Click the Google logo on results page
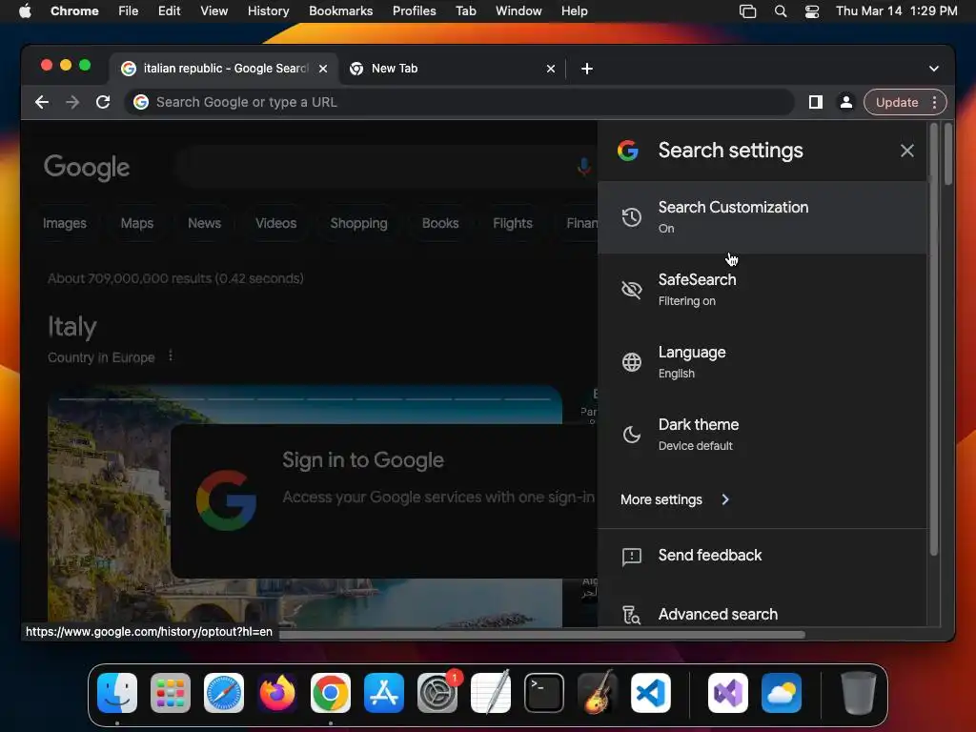Image resolution: width=976 pixels, height=732 pixels. click(x=87, y=167)
